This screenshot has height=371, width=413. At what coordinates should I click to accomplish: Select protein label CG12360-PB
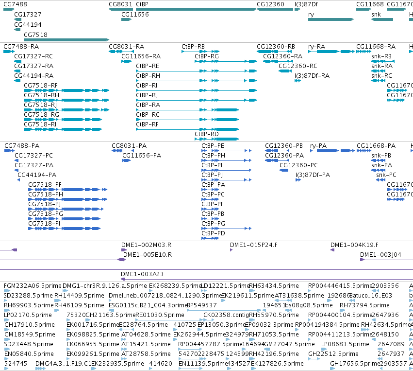284,146
